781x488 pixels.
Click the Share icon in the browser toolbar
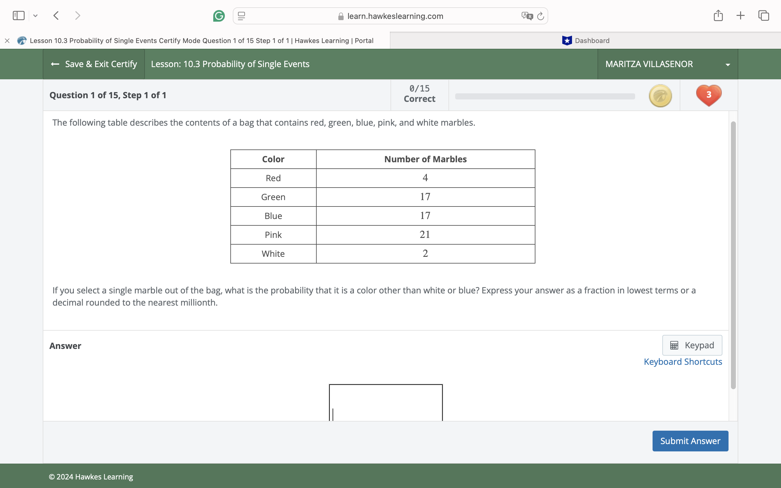[718, 15]
